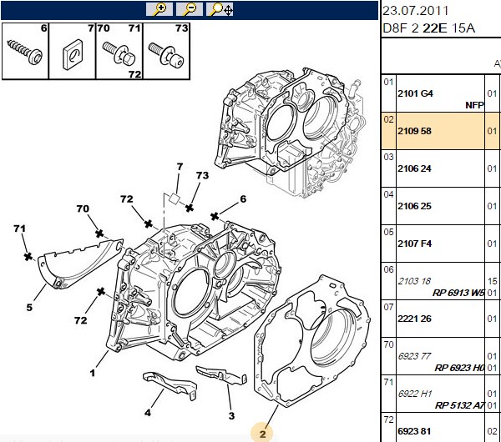Screen dimensions: 501x442
Task: Click row index 71 in parts table
Action: (388, 382)
